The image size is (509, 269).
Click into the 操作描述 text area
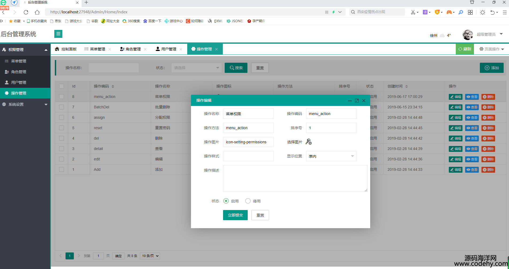coord(295,179)
